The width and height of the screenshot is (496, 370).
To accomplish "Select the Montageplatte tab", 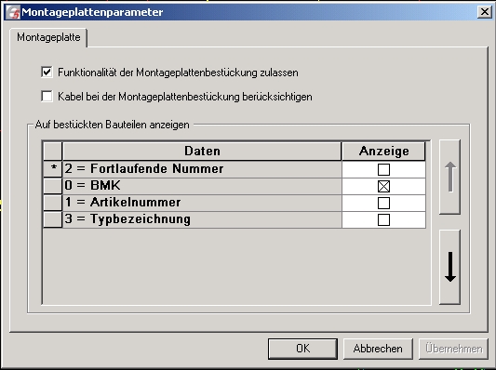I will pyautogui.click(x=48, y=37).
